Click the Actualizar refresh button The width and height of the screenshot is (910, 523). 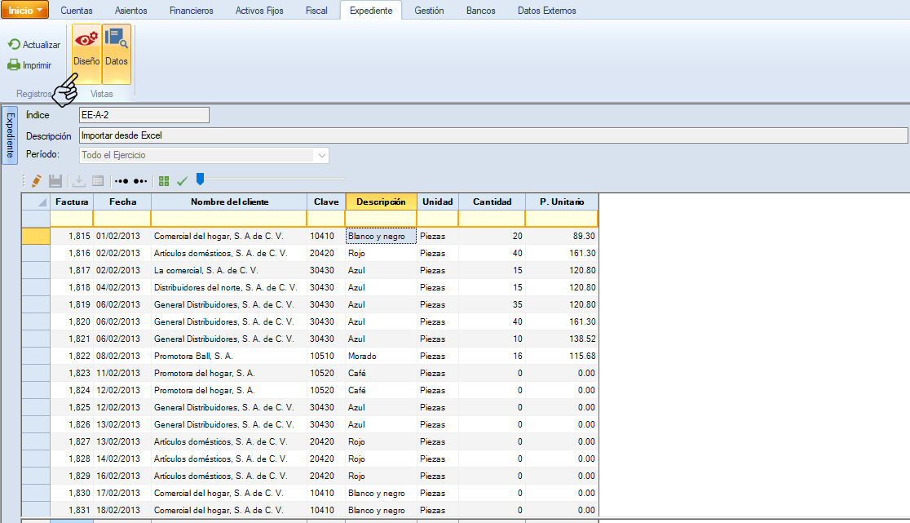coord(34,45)
